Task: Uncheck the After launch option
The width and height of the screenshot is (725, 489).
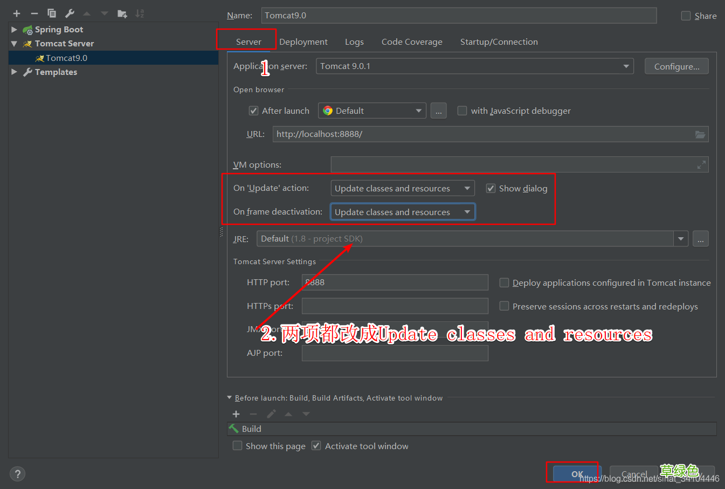Action: pos(253,111)
